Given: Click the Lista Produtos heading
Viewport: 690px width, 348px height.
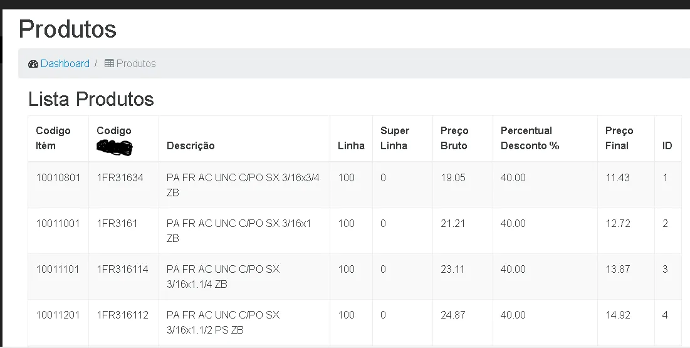Looking at the screenshot, I should 91,99.
